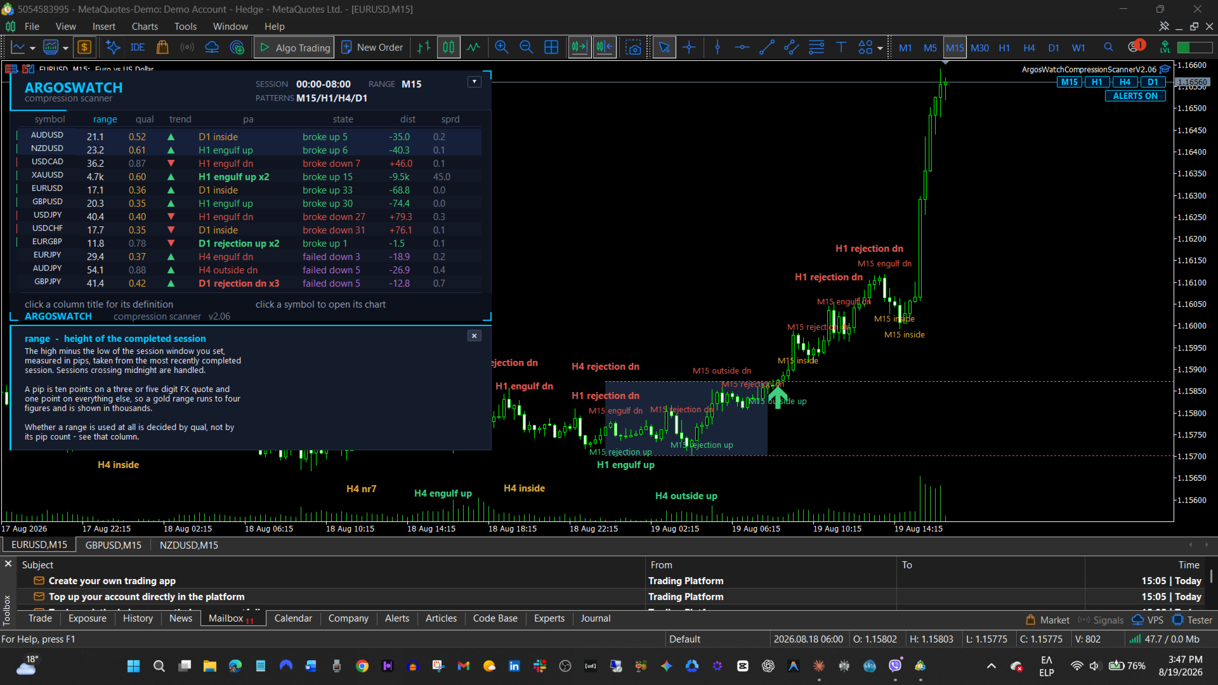Open the taskbar volume control
1218x685 pixels.
click(x=1095, y=666)
